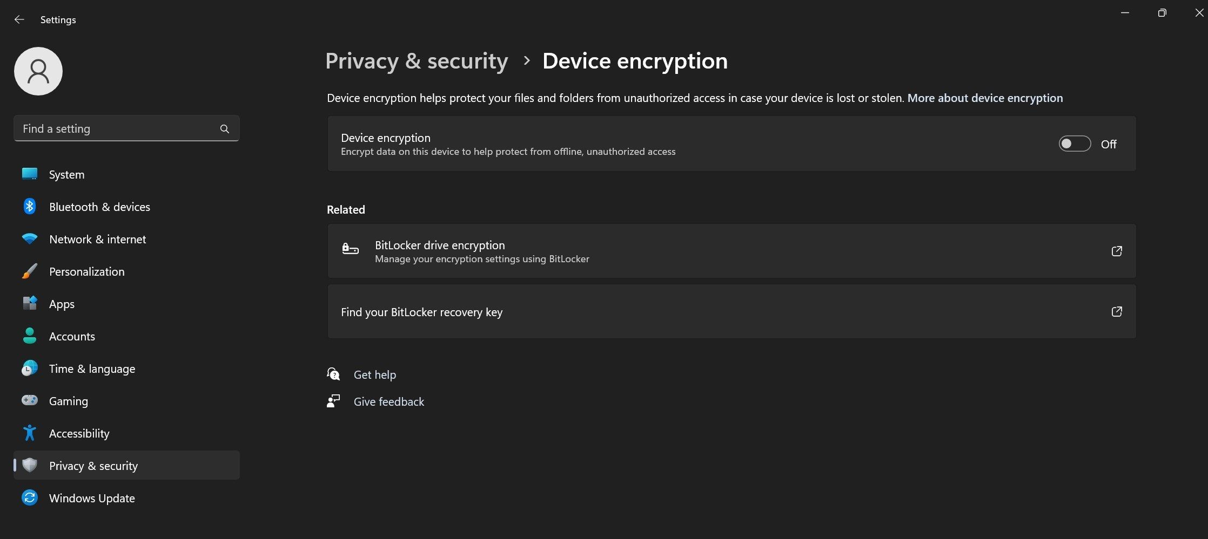Open BitLocker drive encryption settings
The height and width of the screenshot is (539, 1208).
tap(439, 245)
